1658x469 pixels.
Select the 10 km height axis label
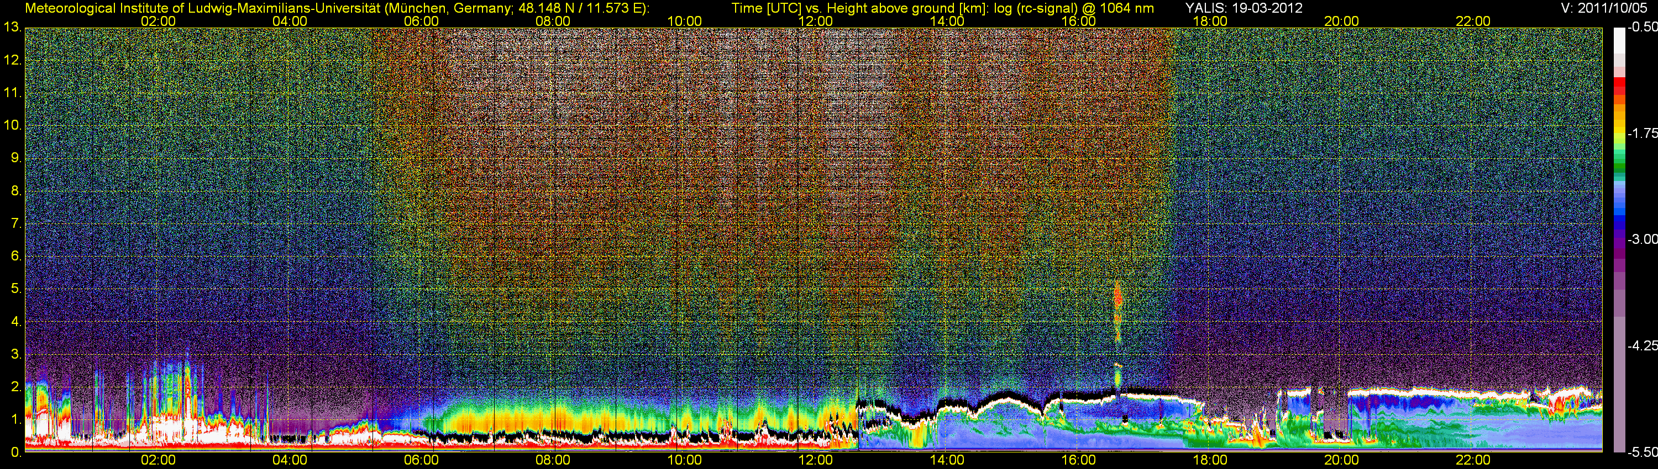pos(12,125)
